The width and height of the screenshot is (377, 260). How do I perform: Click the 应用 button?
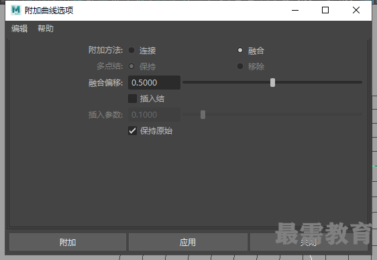click(x=188, y=242)
